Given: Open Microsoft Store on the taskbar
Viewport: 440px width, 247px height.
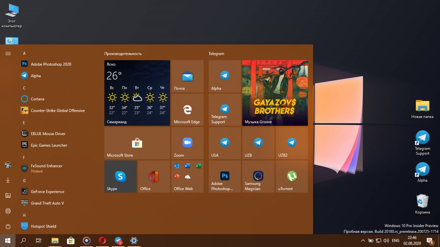Looking at the screenshot, I should (71, 240).
